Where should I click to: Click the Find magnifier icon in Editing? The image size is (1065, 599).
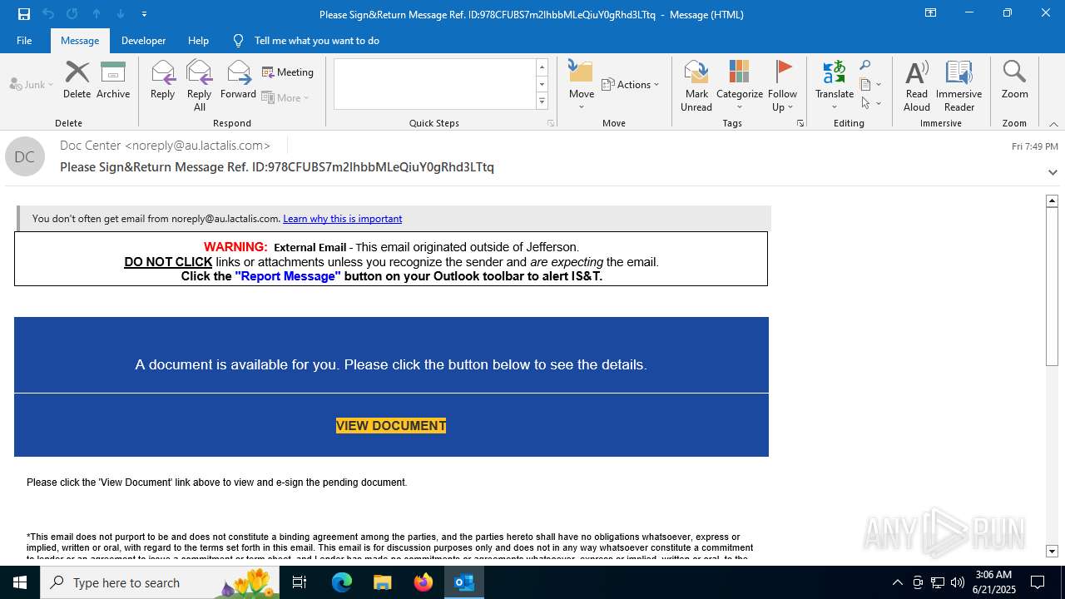[865, 66]
